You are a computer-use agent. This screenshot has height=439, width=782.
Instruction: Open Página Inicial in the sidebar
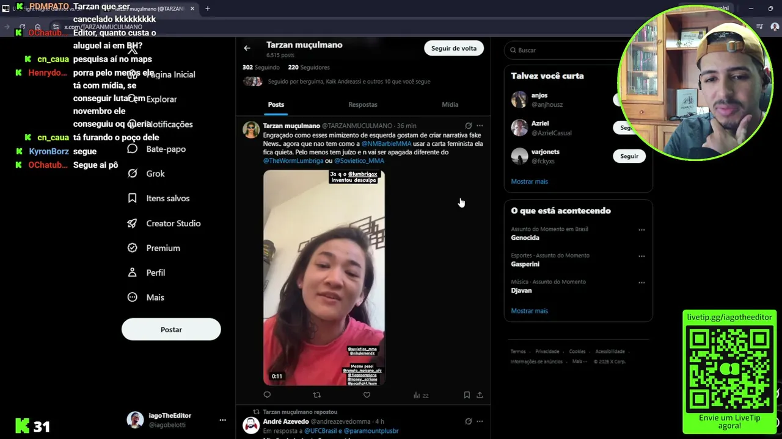[x=171, y=74]
